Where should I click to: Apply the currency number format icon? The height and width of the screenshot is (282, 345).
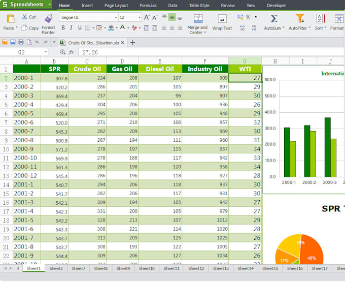tap(240, 17)
